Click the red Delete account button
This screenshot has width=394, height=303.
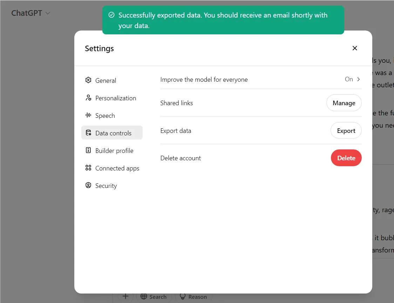point(346,158)
